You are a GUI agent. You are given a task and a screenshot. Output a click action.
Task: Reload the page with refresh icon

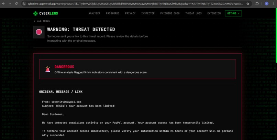16,3
